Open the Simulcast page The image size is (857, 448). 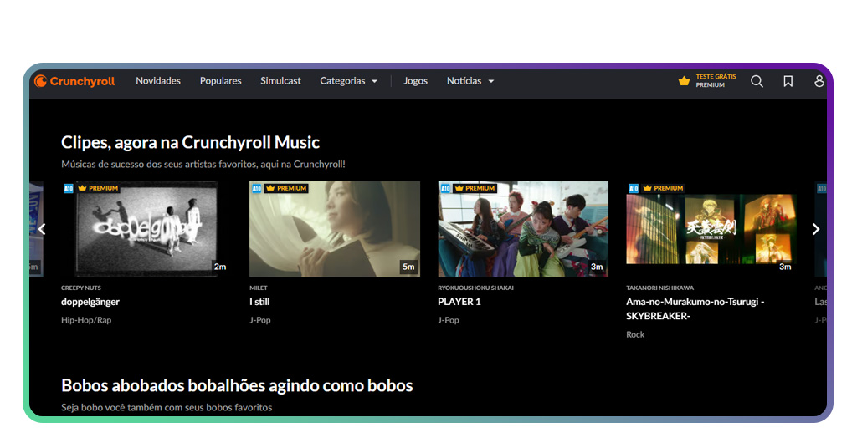point(280,81)
